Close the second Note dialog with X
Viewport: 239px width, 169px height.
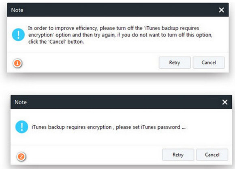point(225,102)
